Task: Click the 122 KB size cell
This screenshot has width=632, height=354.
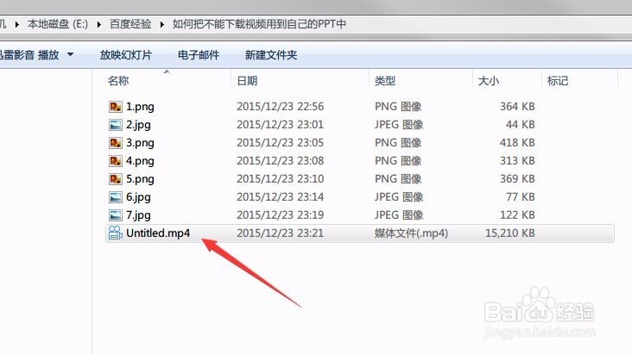Action: pyautogui.click(x=517, y=215)
